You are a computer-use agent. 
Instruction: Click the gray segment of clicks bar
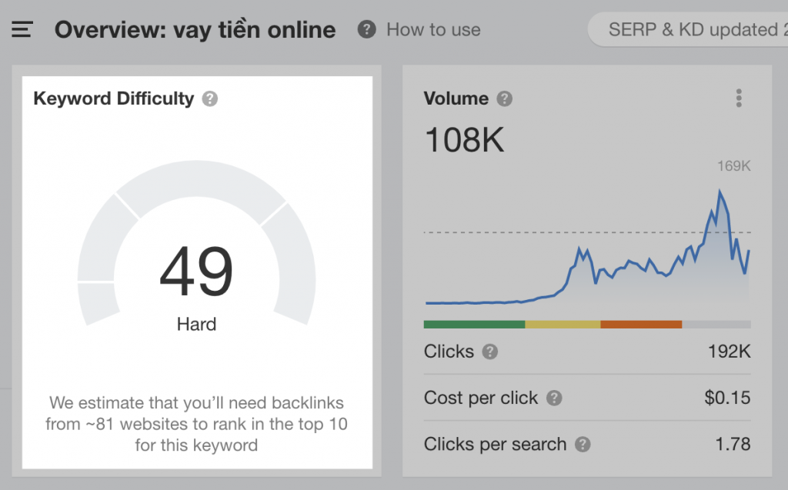(x=716, y=325)
